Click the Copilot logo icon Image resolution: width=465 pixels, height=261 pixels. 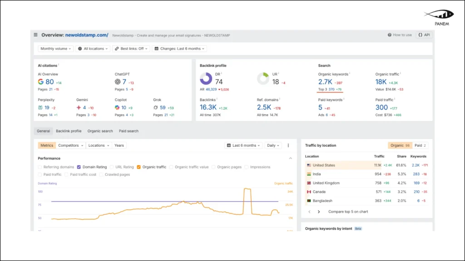pyautogui.click(x=117, y=108)
